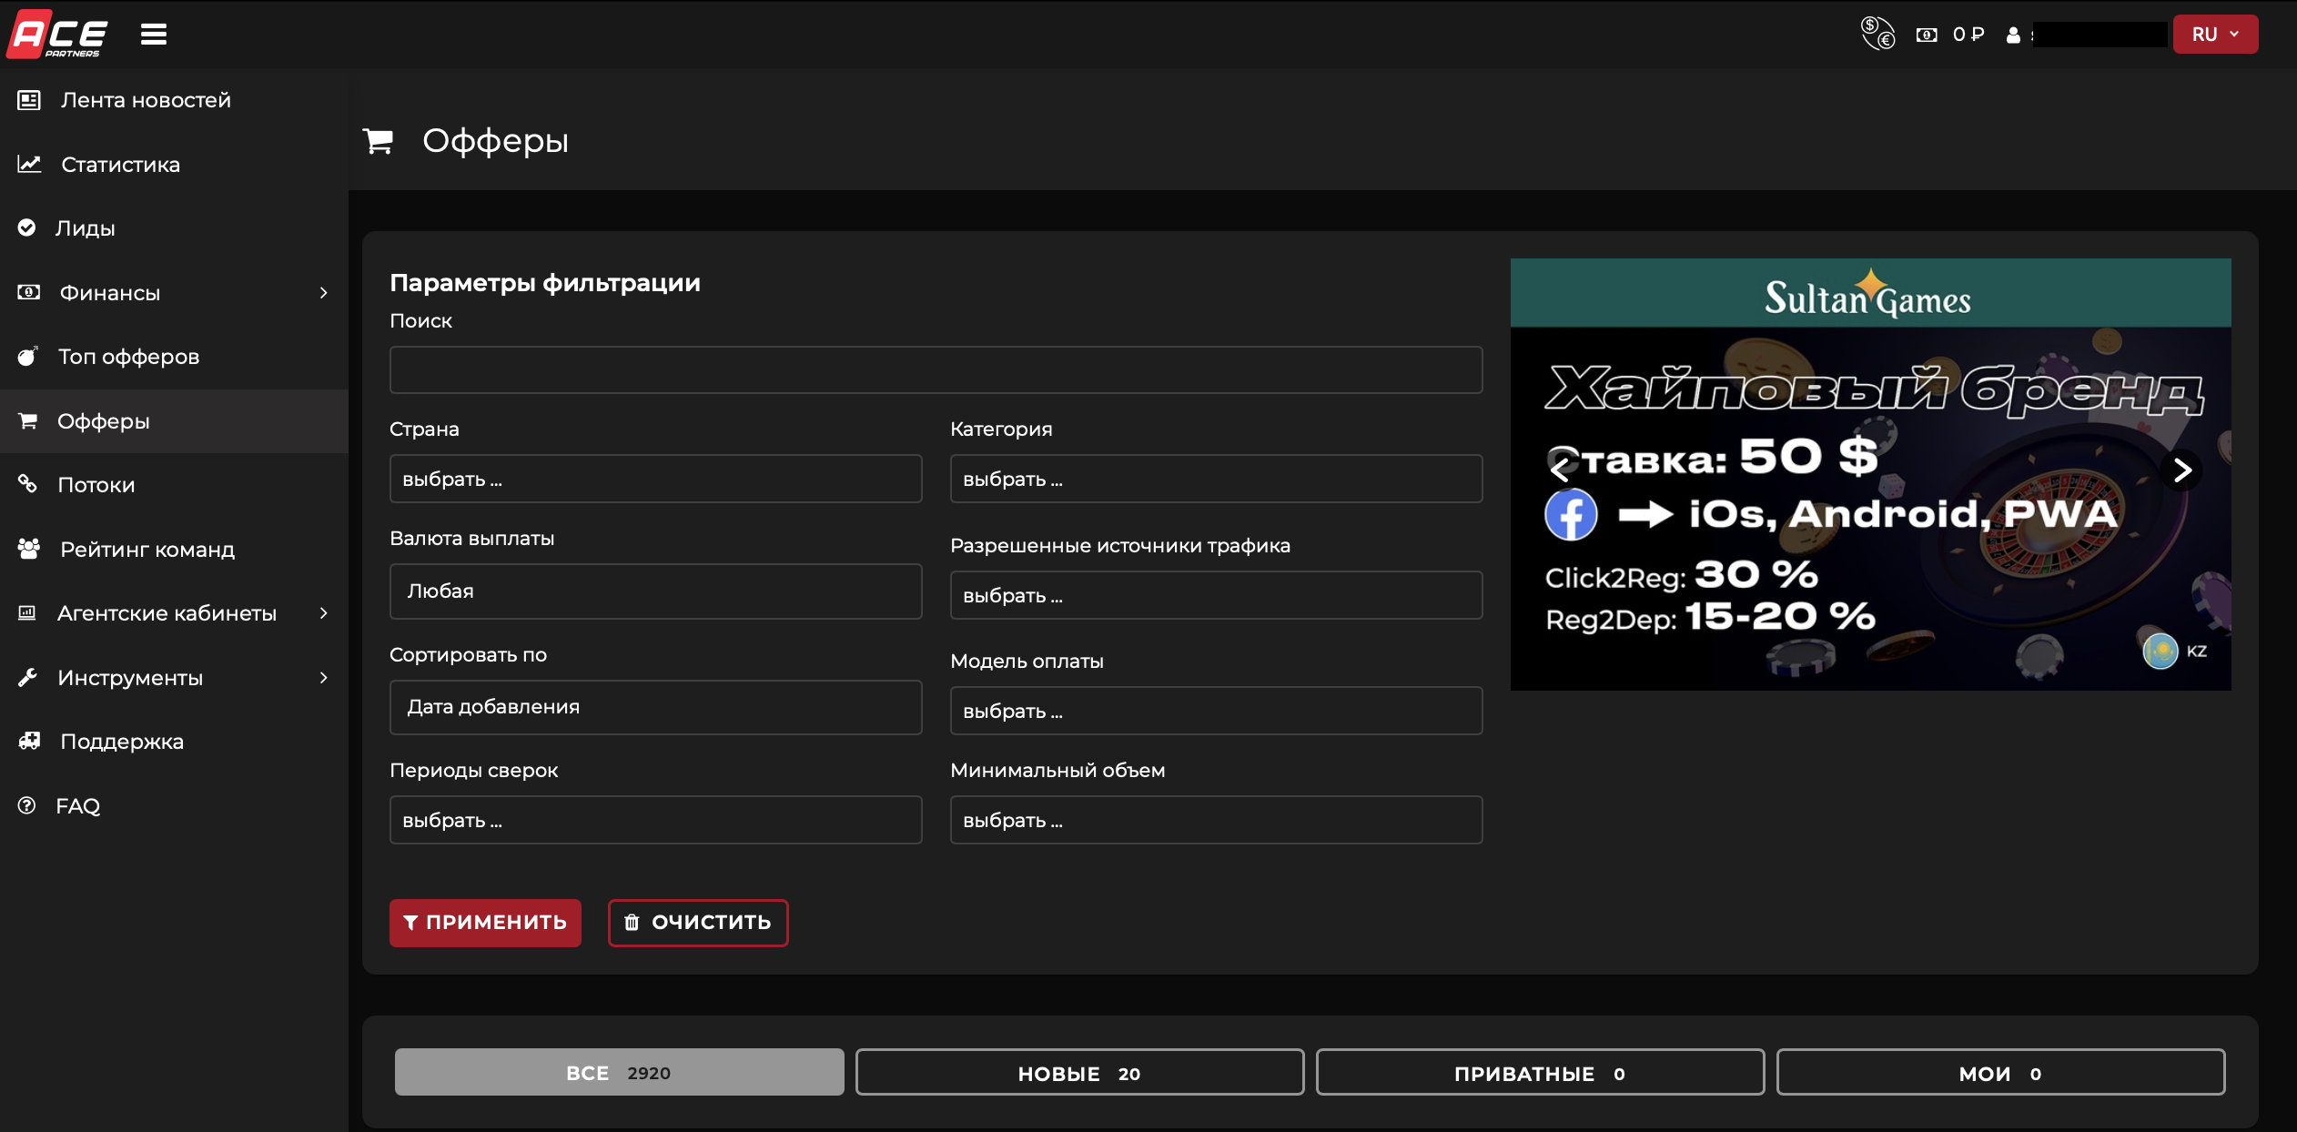This screenshot has height=1132, width=2297.
Task: Switch to the ПРИВАТНЫЕ offers tab
Action: point(1540,1073)
